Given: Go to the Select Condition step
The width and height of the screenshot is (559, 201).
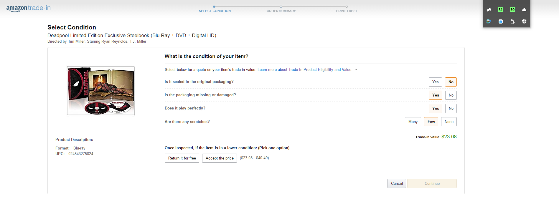Looking at the screenshot, I should tap(215, 11).
